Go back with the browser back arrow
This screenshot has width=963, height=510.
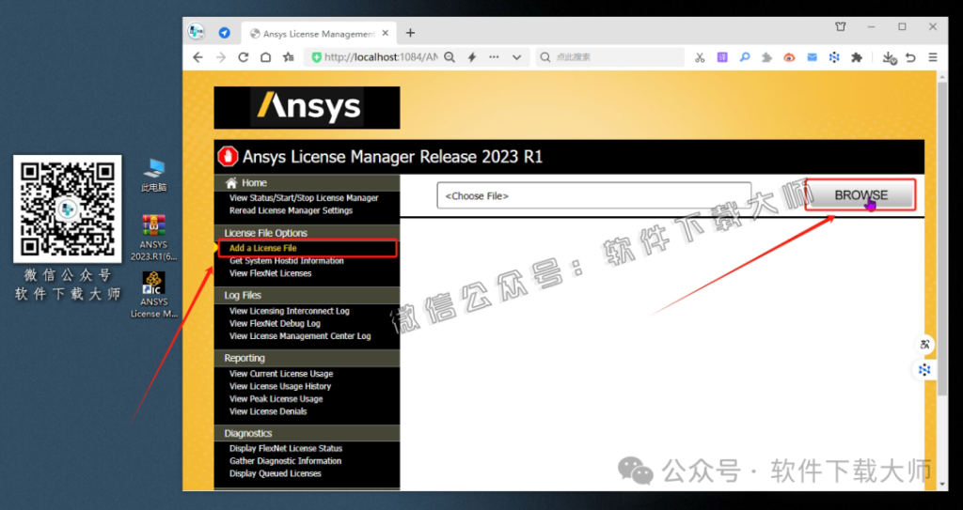point(197,57)
